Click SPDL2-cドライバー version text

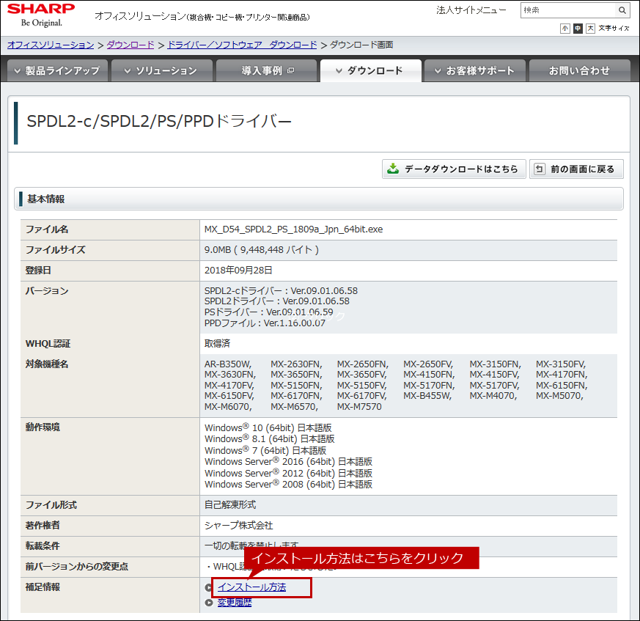coord(281,290)
